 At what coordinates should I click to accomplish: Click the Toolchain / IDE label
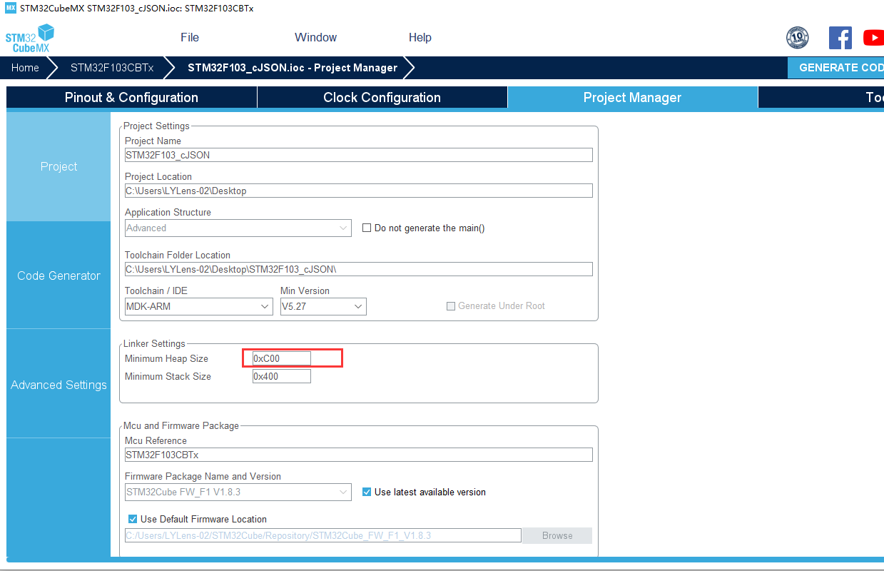(x=156, y=290)
